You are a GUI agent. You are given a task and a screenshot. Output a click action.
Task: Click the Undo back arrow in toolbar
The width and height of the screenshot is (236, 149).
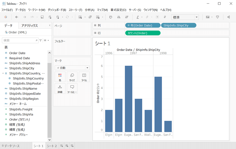[x=17, y=17]
